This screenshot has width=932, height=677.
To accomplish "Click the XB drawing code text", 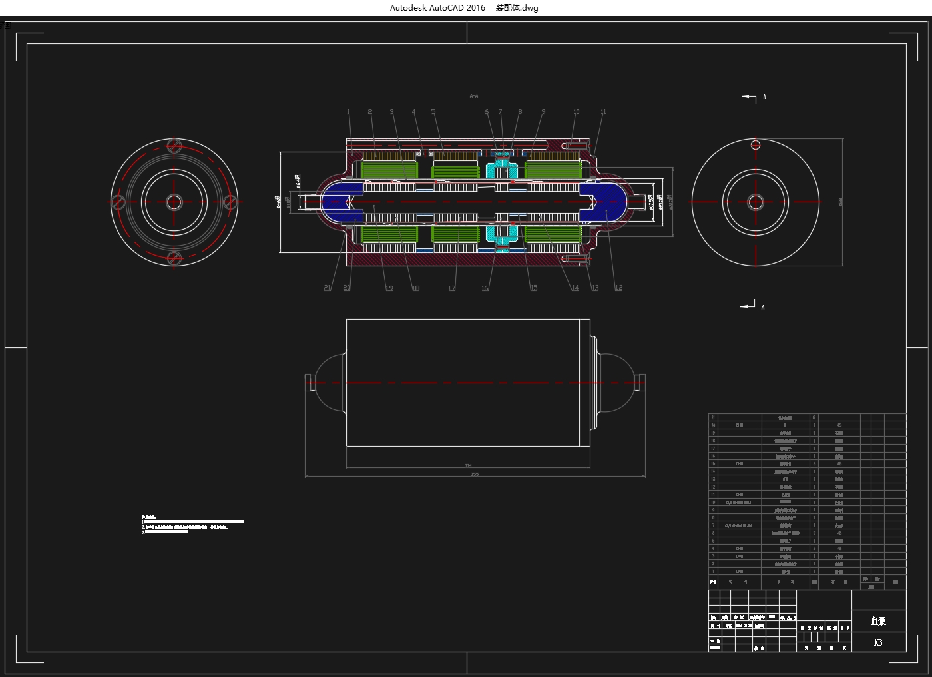I will click(x=878, y=642).
